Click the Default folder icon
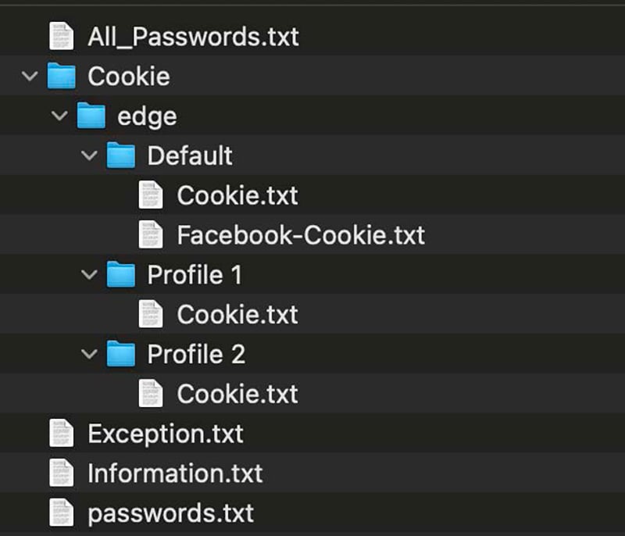 pyautogui.click(x=120, y=155)
